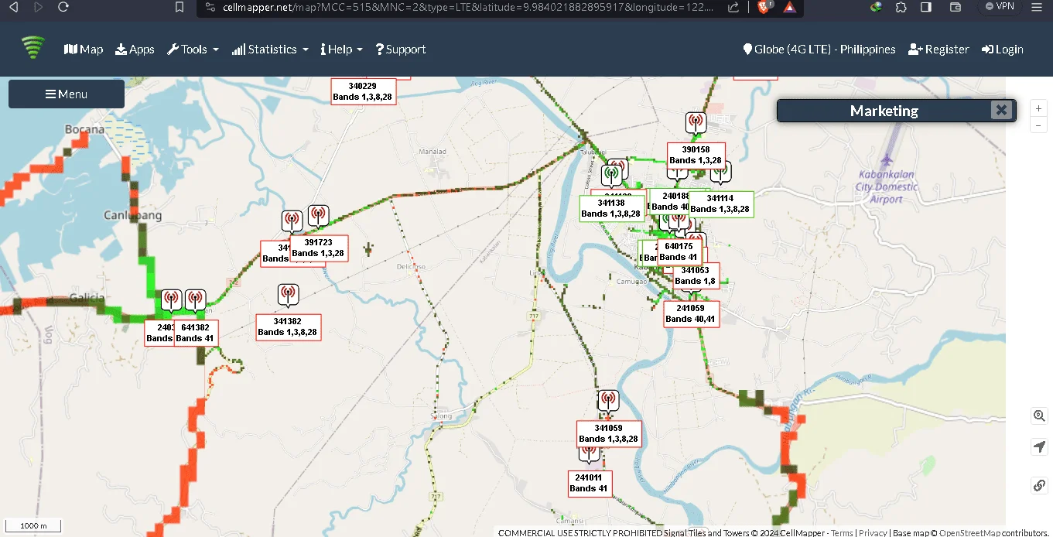Click the Marketing panel header
1053x537 pixels.
click(x=884, y=111)
